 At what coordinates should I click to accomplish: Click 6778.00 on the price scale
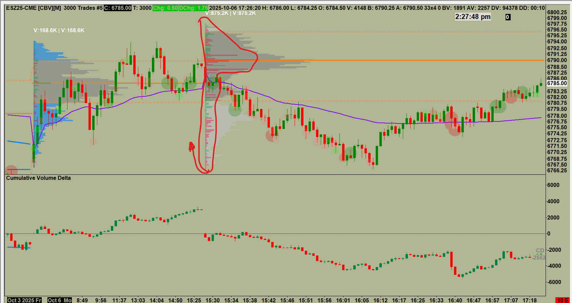557,116
